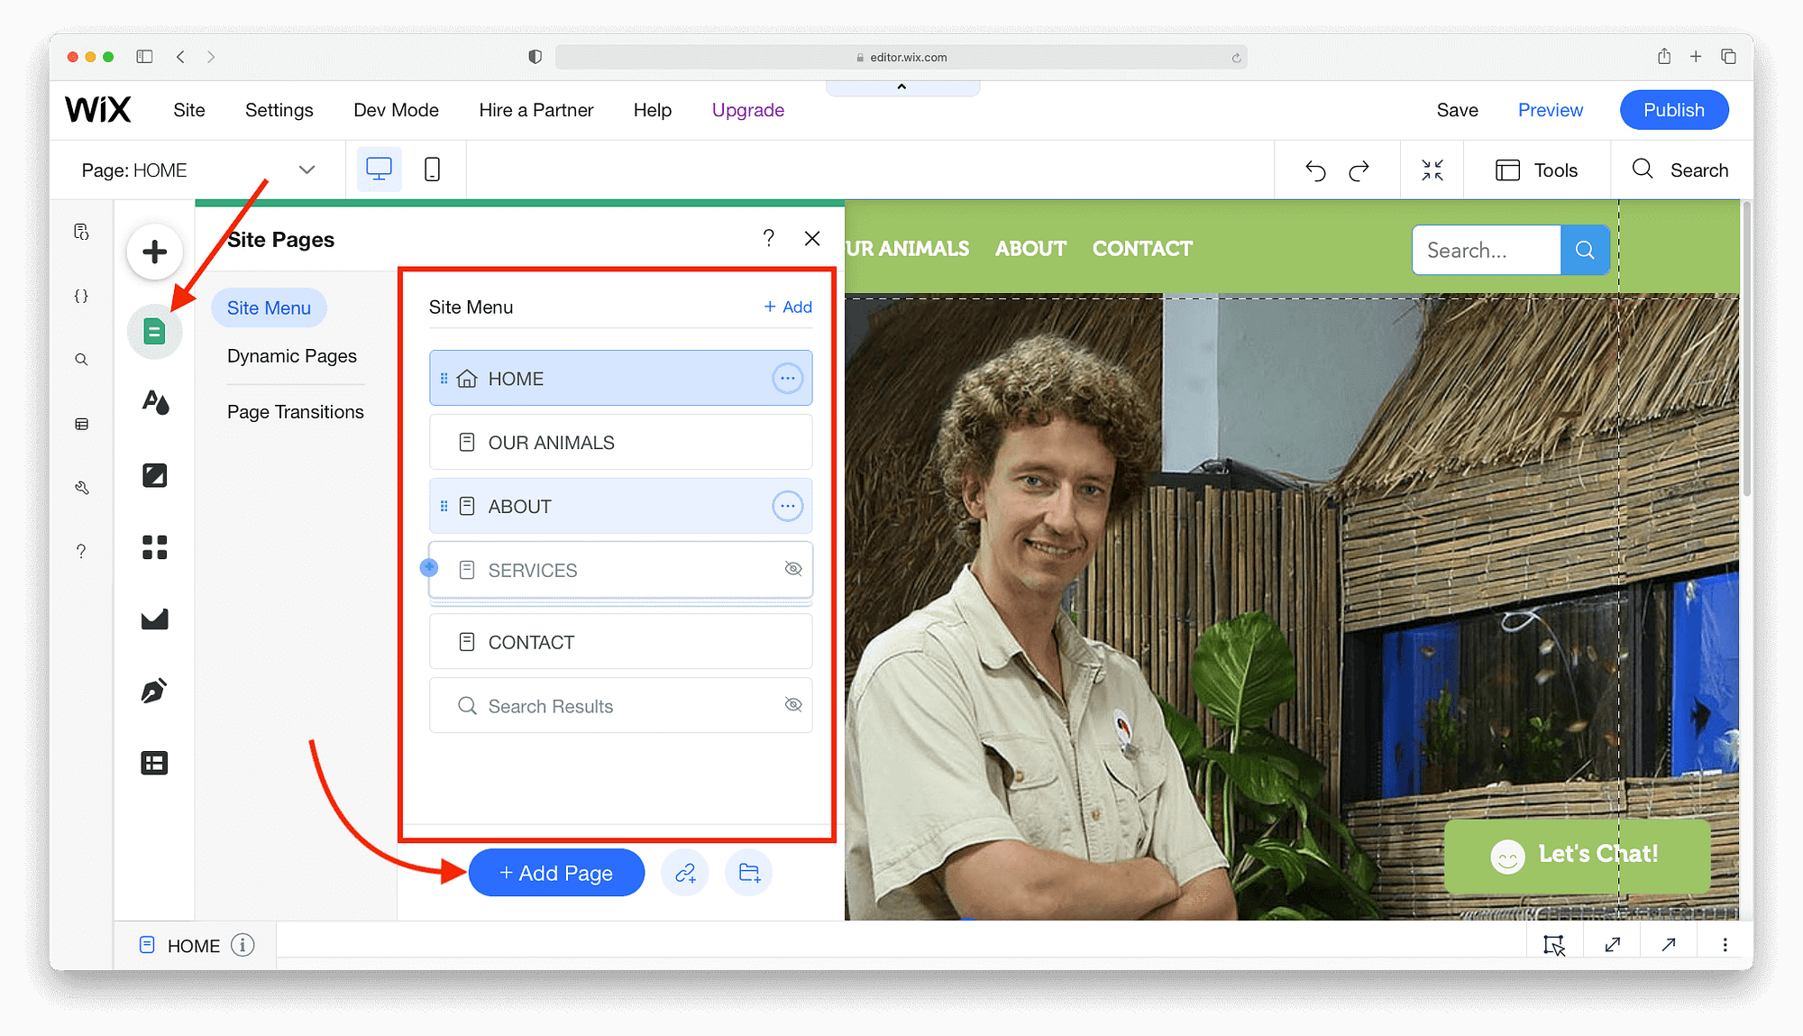This screenshot has width=1803, height=1036.
Task: Click the Add Page button
Action: [x=554, y=873]
